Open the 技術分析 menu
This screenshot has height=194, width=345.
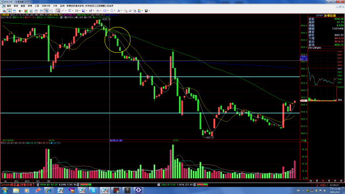46,6
